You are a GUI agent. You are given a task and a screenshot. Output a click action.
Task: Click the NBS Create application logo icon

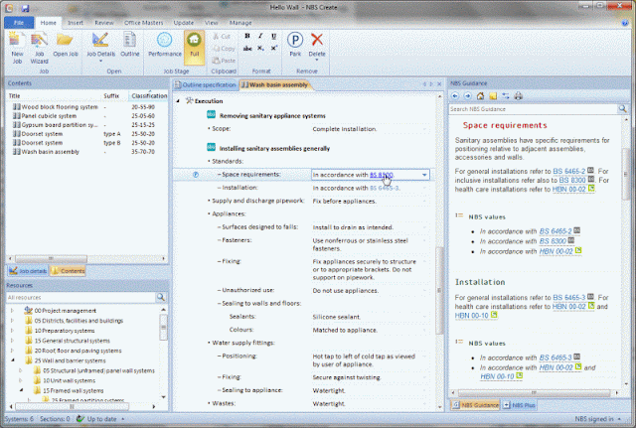pos(10,8)
